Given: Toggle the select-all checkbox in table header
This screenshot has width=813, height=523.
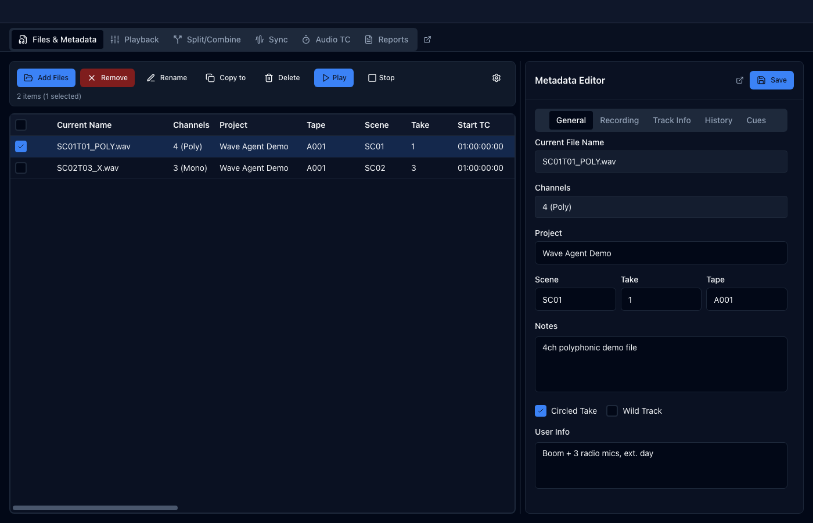Looking at the screenshot, I should [x=21, y=125].
